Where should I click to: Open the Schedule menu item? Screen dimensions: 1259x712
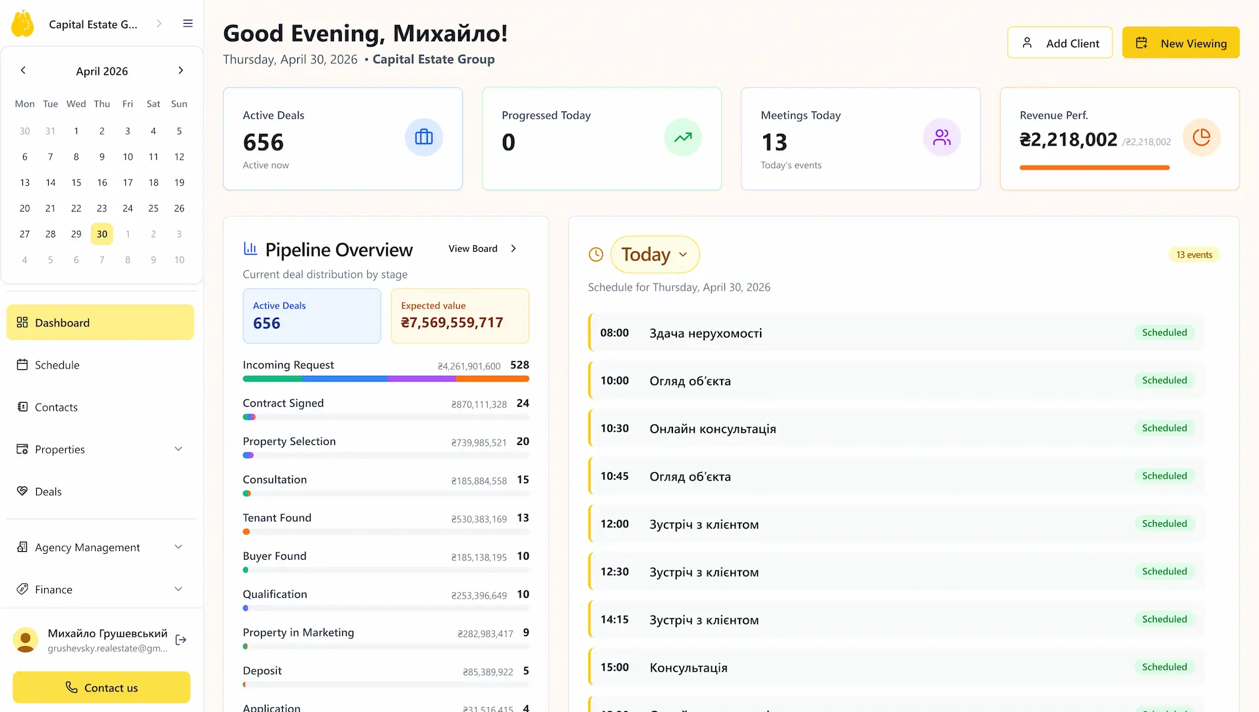100,365
